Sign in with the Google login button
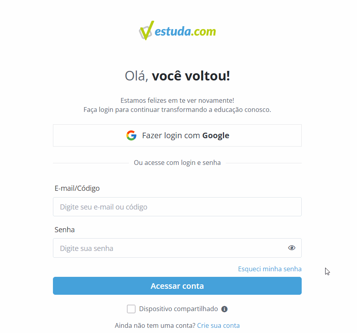 click(177, 135)
